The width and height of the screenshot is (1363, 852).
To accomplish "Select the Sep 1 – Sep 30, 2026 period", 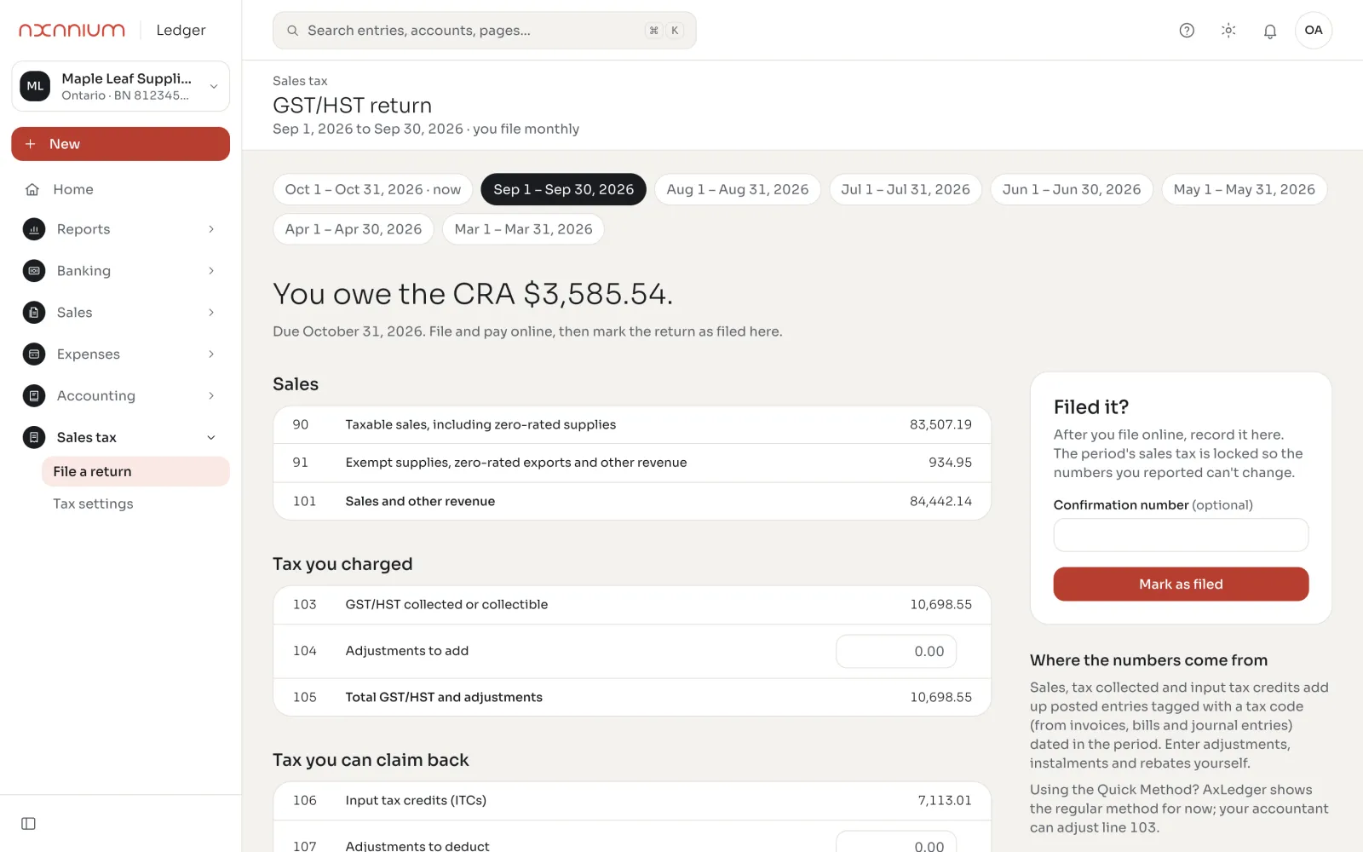I will 564,189.
